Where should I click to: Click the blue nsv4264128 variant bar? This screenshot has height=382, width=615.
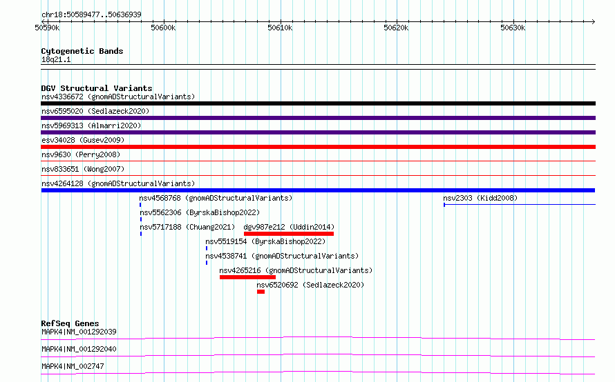coord(318,190)
